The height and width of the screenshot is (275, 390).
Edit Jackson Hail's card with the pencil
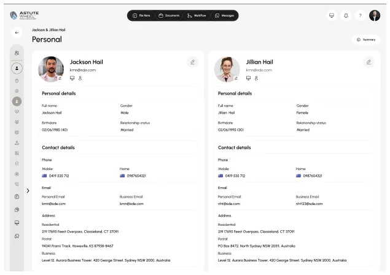coord(192,62)
